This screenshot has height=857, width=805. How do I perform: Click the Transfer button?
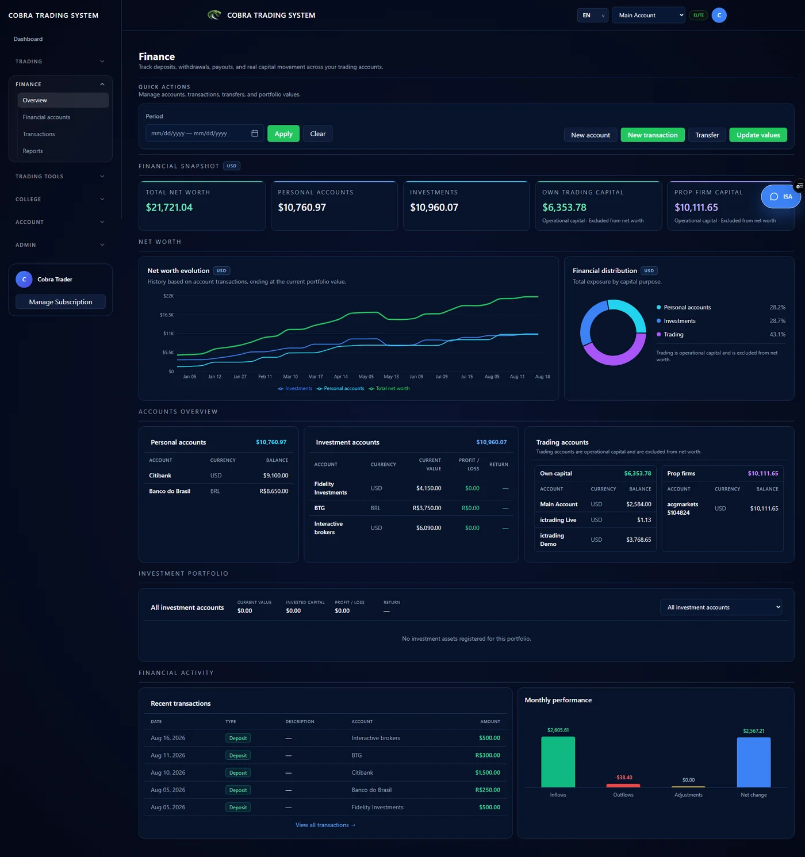(707, 135)
